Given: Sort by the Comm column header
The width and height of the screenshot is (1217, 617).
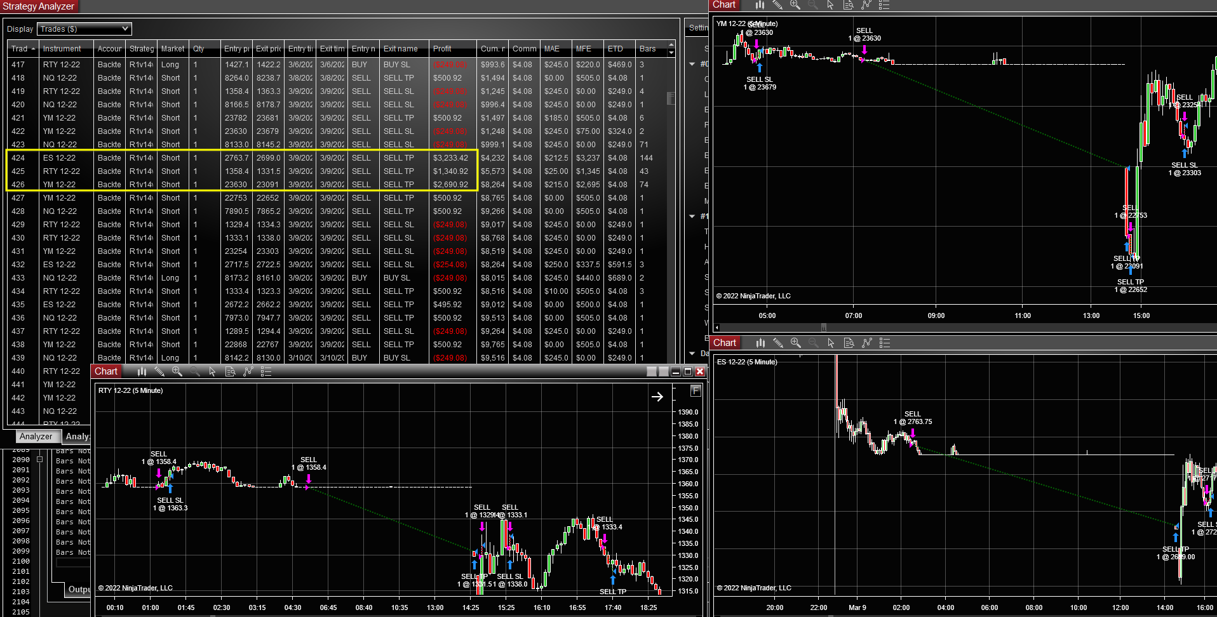Looking at the screenshot, I should click(525, 49).
